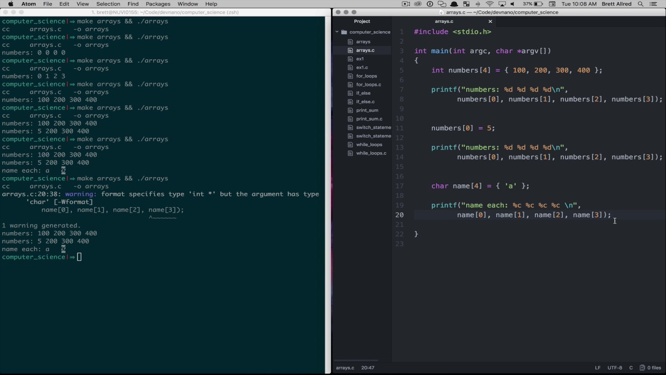Open the if_else file
The image size is (666, 375).
pos(363,93)
